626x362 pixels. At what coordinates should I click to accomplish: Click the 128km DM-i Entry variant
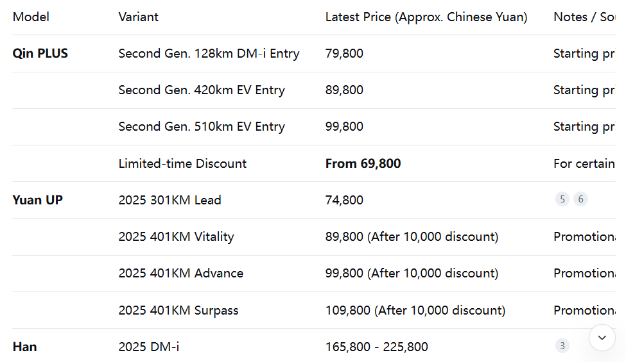(209, 53)
